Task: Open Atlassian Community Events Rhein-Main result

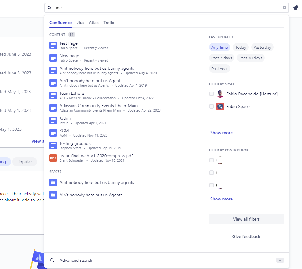Action: (x=124, y=108)
